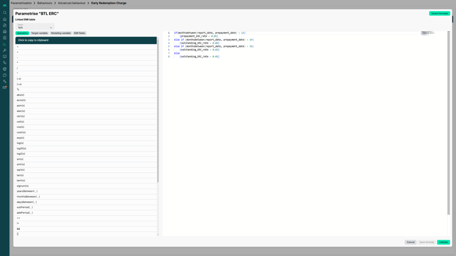This screenshot has width=456, height=256.
Task: Go to the home icon in sidebar
Action: (x=5, y=19)
